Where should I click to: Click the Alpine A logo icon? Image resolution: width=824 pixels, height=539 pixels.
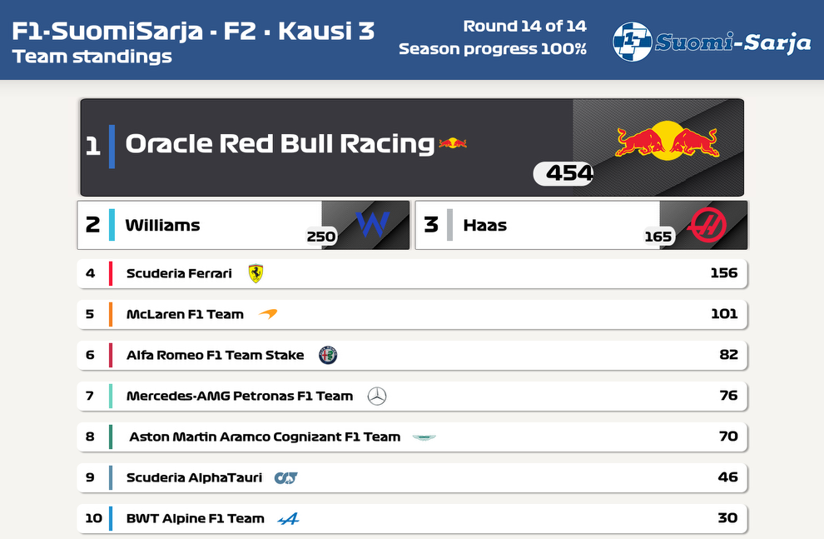point(289,519)
